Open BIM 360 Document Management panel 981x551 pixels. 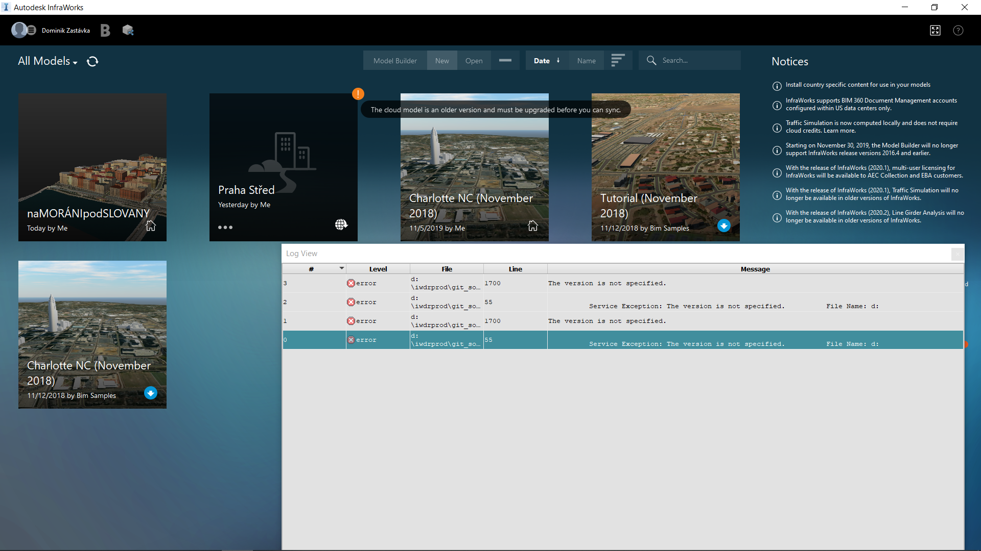105,30
